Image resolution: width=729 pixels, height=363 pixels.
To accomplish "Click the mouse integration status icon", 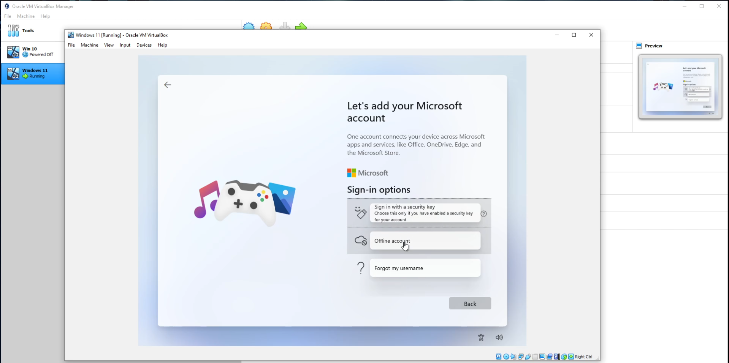I will tap(564, 357).
